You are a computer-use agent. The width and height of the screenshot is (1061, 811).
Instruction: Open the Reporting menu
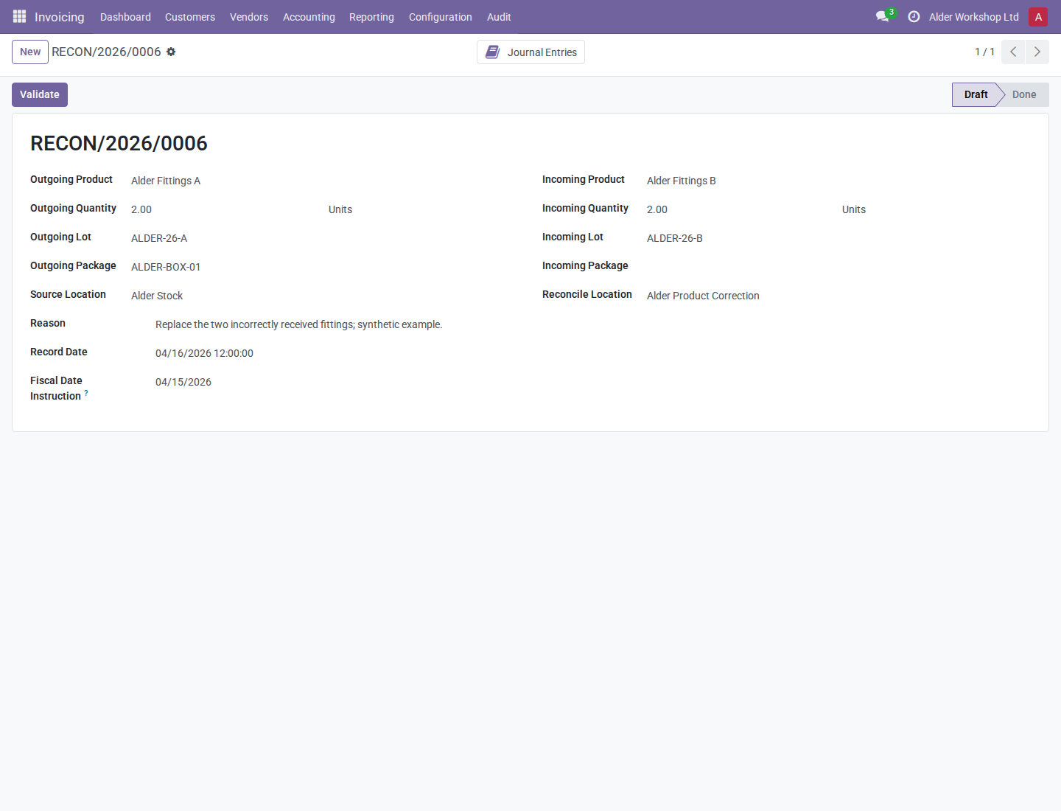click(371, 16)
